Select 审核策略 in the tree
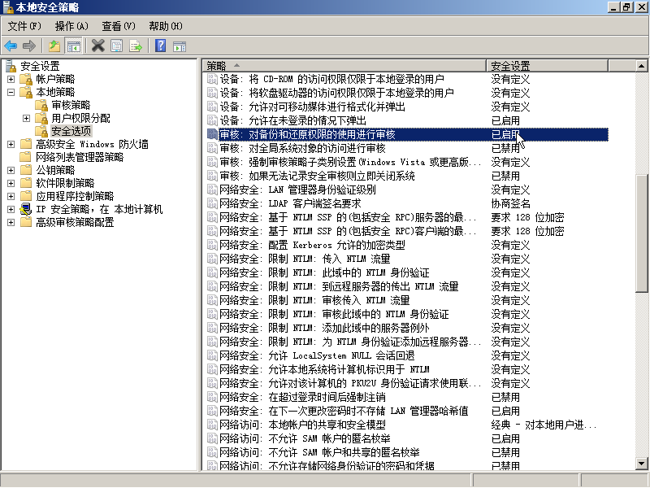The width and height of the screenshot is (650, 488). [71, 105]
